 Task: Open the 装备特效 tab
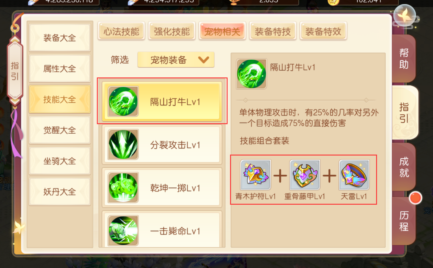323,31
